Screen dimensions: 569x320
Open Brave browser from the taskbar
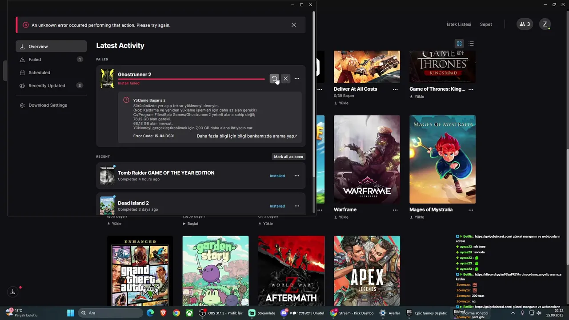tap(163, 313)
